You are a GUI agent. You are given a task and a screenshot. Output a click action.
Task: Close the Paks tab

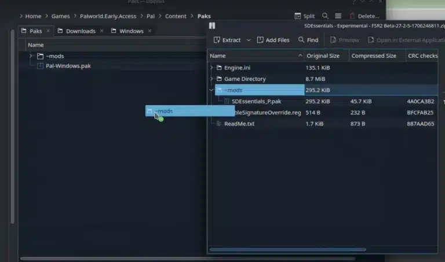coord(48,31)
